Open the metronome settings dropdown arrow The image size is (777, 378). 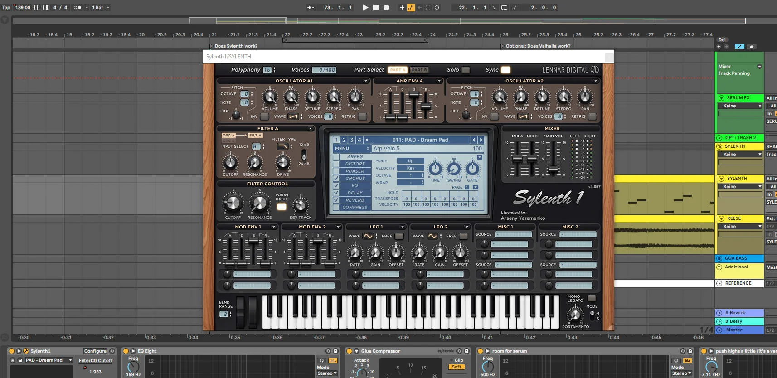tap(87, 7)
